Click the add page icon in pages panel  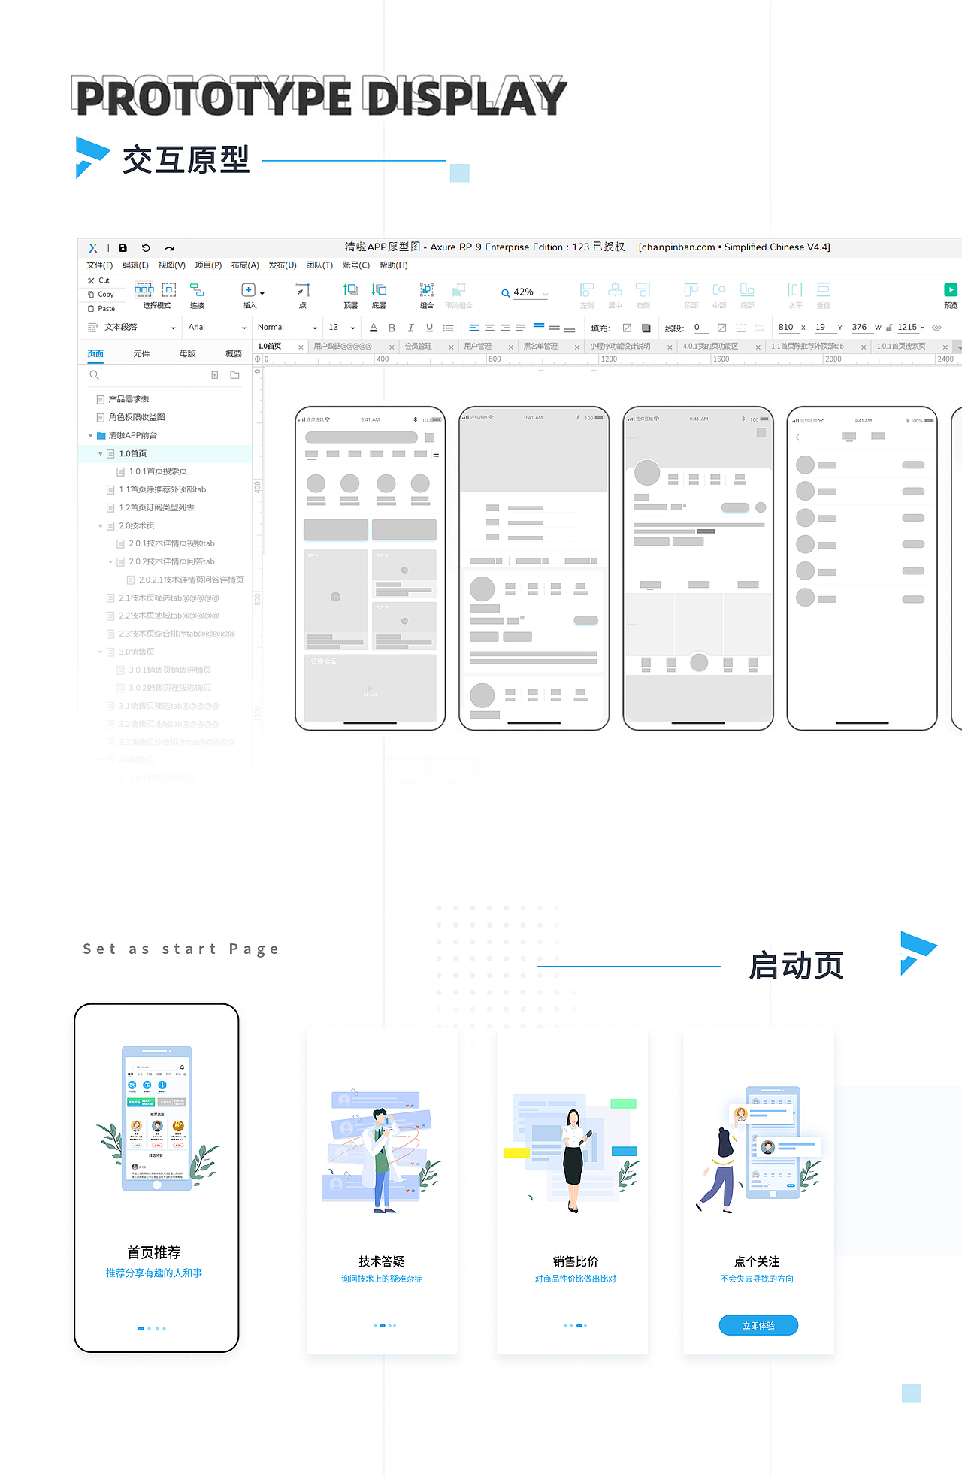tap(215, 374)
